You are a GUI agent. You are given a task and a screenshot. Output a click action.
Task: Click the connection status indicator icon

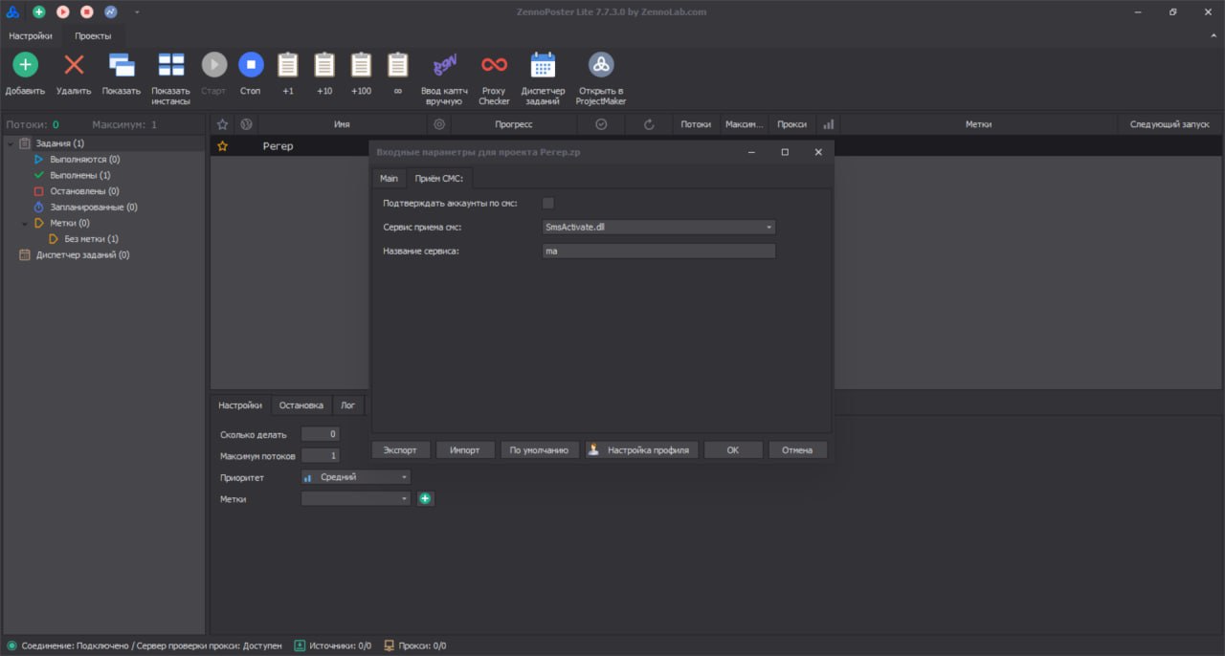[x=12, y=645]
